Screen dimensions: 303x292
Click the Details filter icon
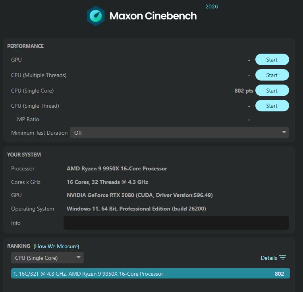tap(282, 257)
